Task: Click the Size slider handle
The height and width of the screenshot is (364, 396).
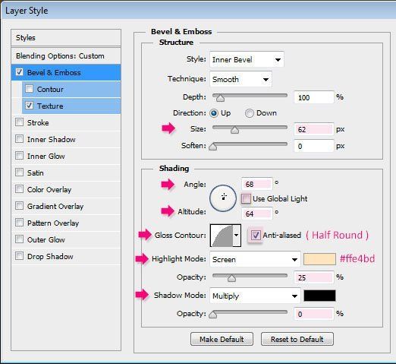Action: click(x=235, y=130)
